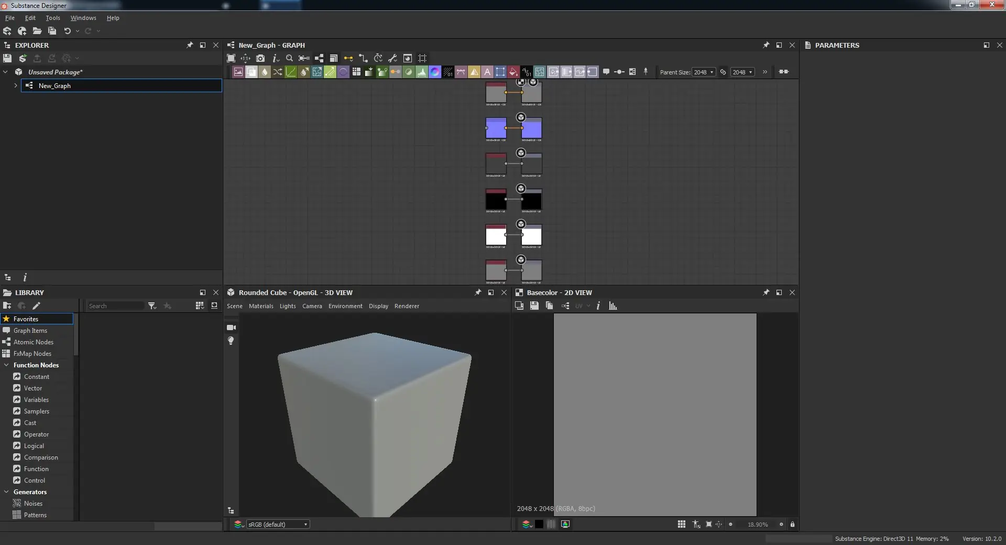Image resolution: width=1006 pixels, height=545 pixels.
Task: Click the histogram icon in 2D view
Action: [613, 306]
